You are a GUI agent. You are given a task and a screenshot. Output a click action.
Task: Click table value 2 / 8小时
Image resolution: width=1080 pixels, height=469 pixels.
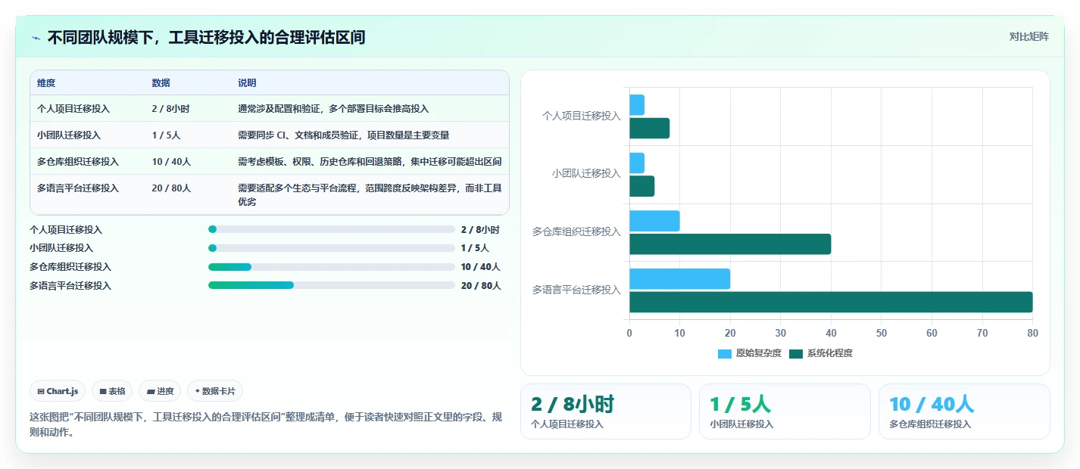point(170,109)
